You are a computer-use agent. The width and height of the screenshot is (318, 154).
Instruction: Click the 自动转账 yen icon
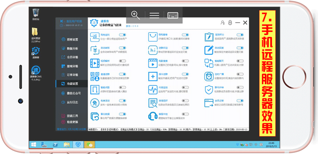pyautogui.click(x=94, y=50)
